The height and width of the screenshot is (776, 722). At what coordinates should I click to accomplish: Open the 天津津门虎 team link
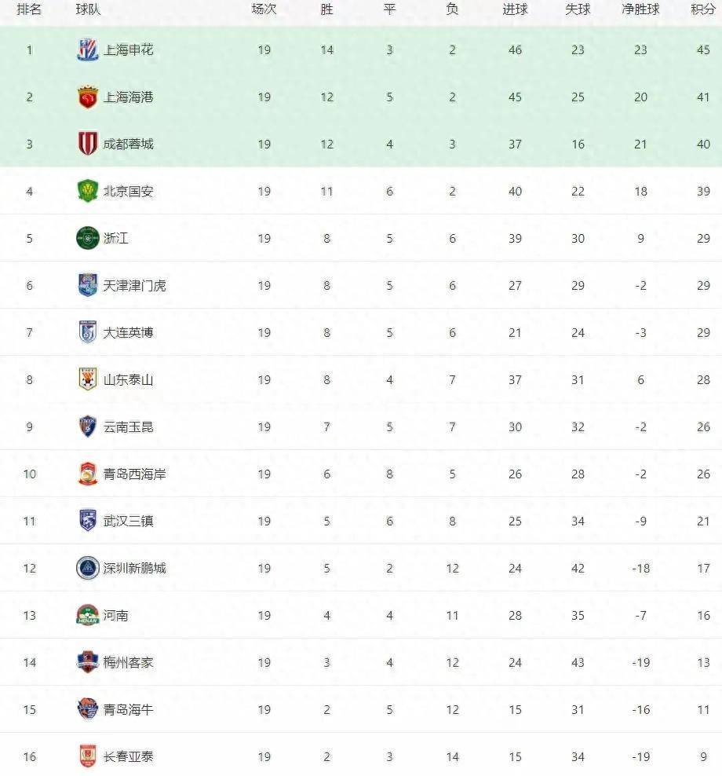[134, 286]
